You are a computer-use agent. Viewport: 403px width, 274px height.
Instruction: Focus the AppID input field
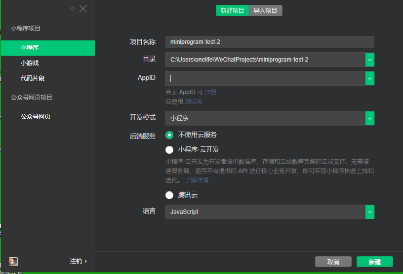[265, 78]
